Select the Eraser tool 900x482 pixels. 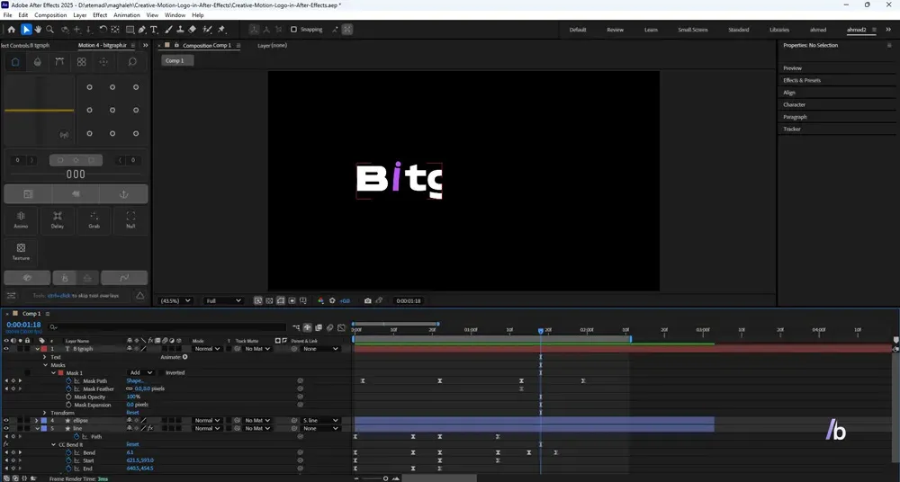coord(193,30)
